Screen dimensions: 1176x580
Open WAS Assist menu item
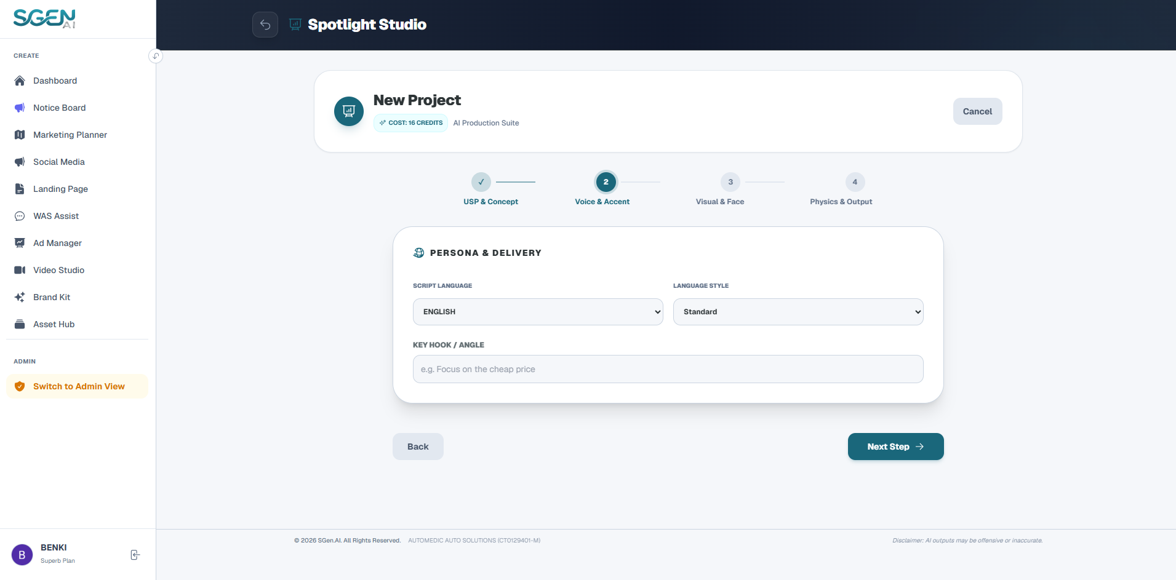tap(78, 216)
